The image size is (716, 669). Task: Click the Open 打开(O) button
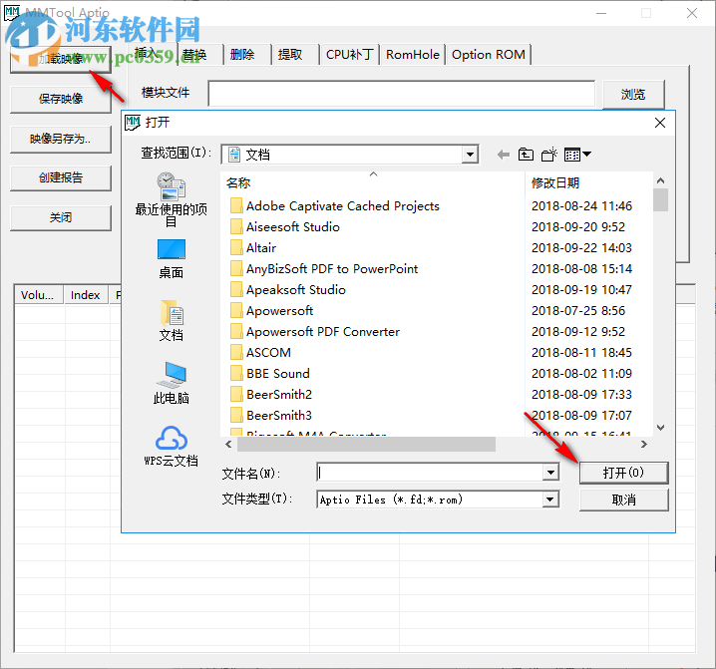coord(624,473)
